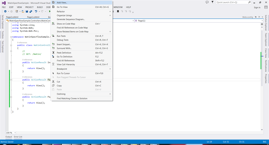The image size is (269, 145).
Task: Expand the Breakpoint submenu
Action: 82,69
